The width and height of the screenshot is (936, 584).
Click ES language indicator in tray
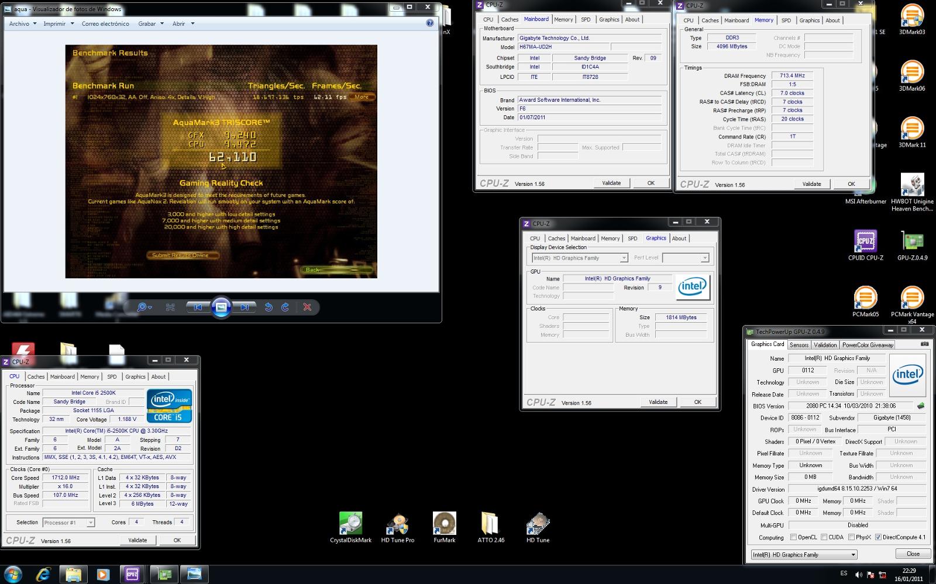[x=844, y=573]
